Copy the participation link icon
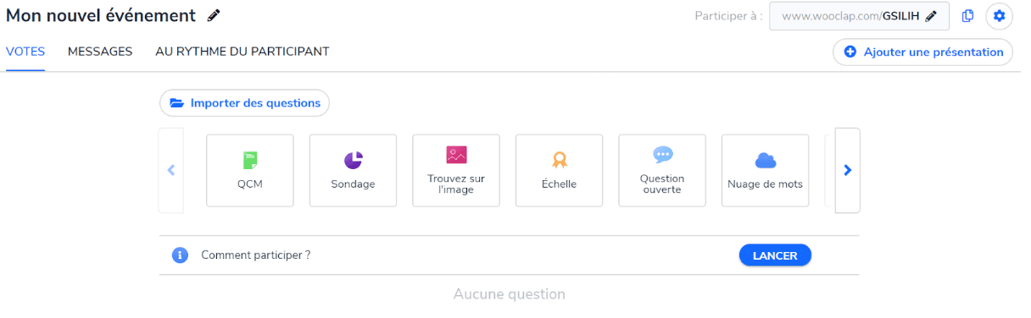 point(967,15)
